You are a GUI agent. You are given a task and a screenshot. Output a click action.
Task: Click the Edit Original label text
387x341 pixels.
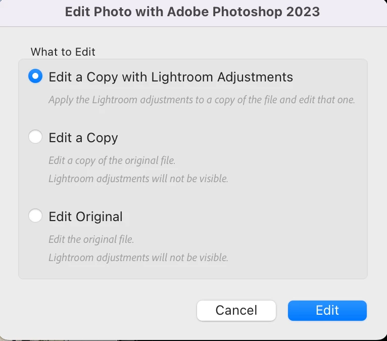coord(85,217)
